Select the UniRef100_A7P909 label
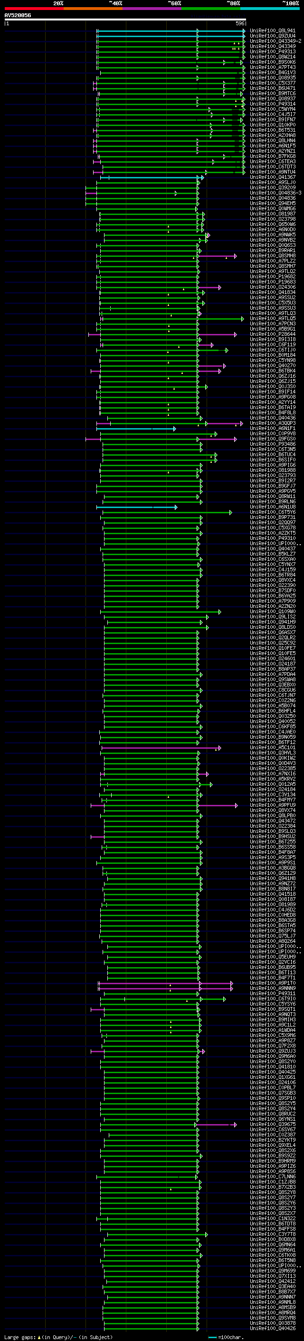 (272, 601)
